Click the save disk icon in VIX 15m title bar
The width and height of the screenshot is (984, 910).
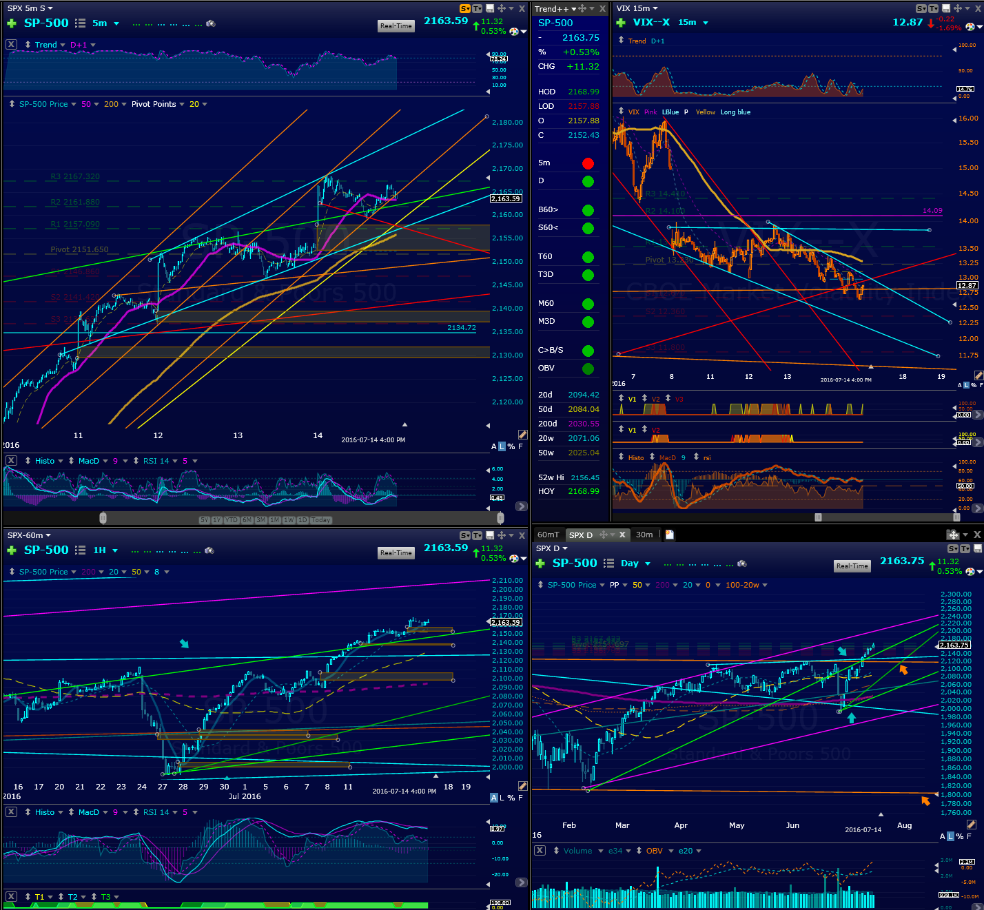pyautogui.click(x=946, y=8)
